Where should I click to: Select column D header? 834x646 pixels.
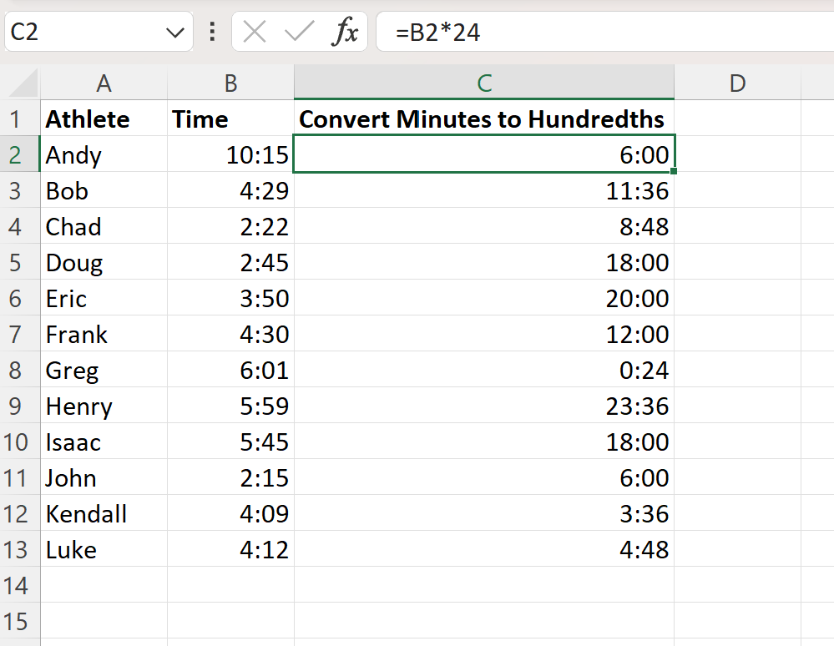click(737, 83)
